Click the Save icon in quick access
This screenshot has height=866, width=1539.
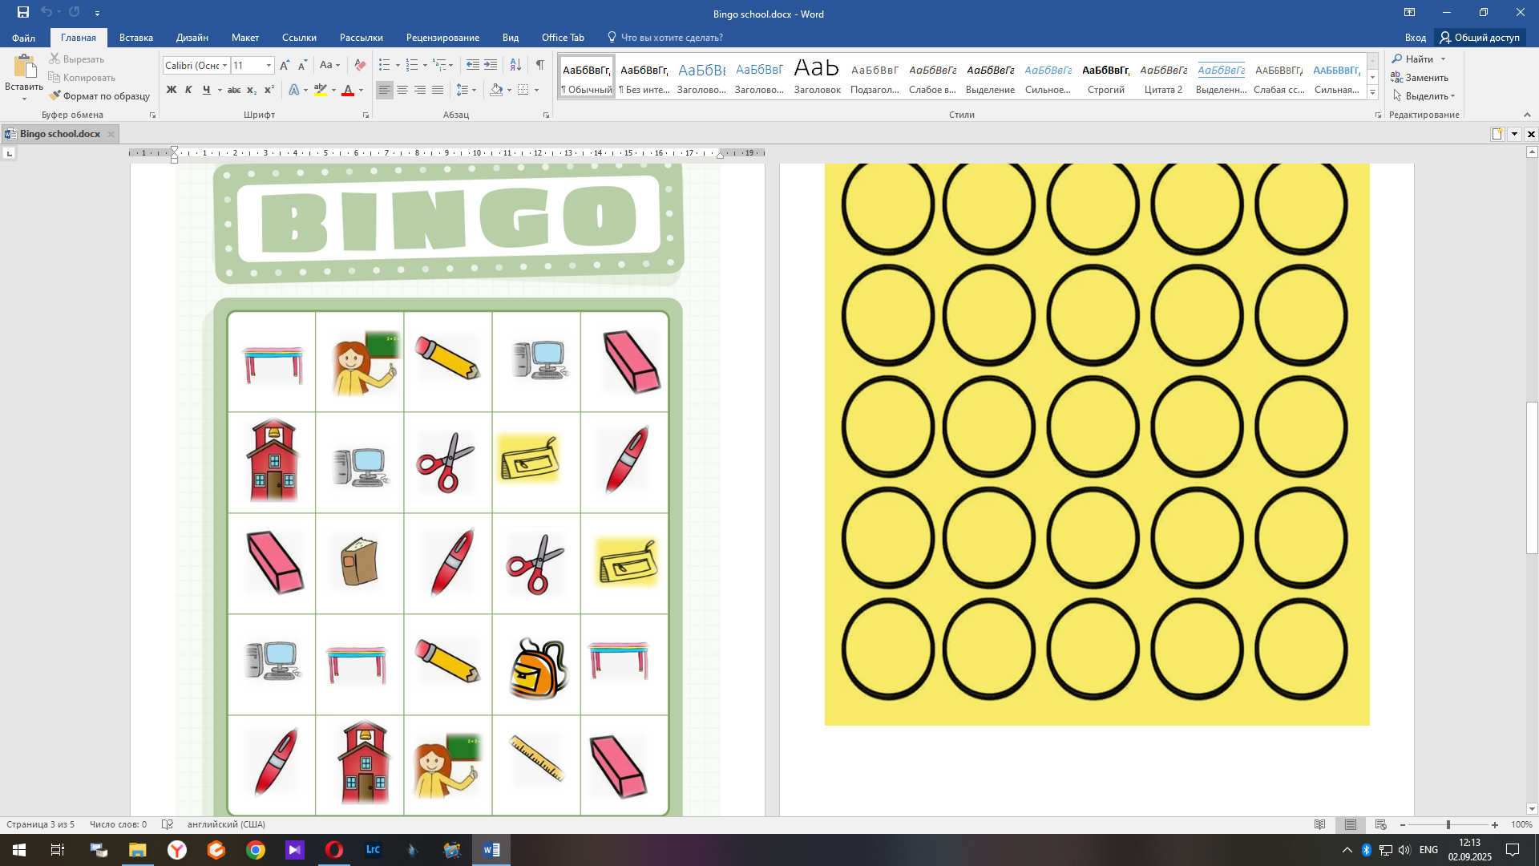pyautogui.click(x=23, y=12)
